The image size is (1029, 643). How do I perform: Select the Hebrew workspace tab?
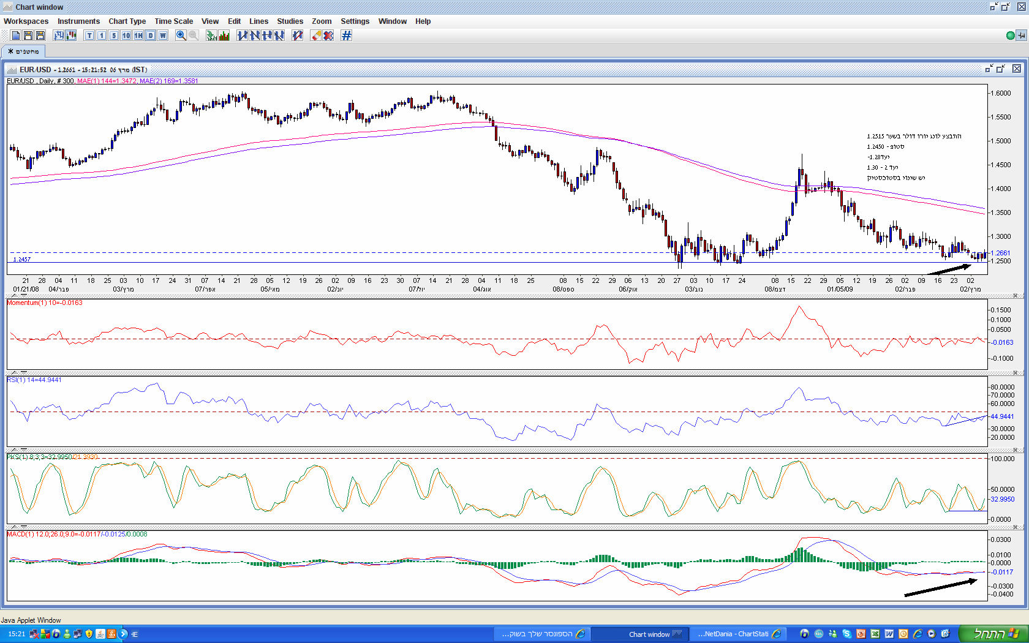23,51
